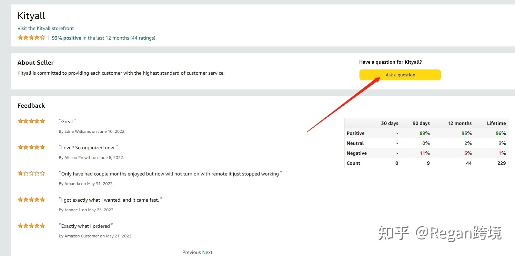Click the 90 days column header
The width and height of the screenshot is (515, 256).
(x=421, y=123)
